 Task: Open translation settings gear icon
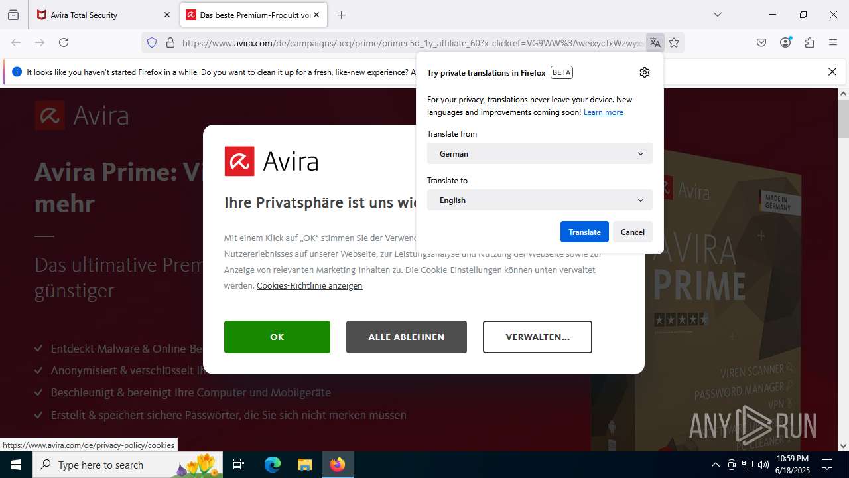(645, 72)
